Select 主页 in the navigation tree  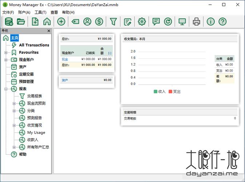(x=15, y=38)
